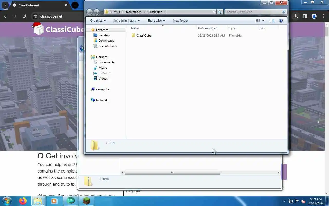Screen dimensions: 329x206
Task: Click the Recent Places icon
Action: tap(95, 46)
